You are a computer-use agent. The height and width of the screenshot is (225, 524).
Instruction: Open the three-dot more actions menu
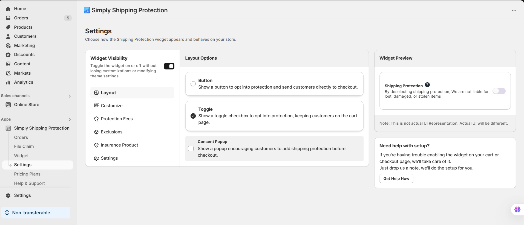[x=514, y=10]
